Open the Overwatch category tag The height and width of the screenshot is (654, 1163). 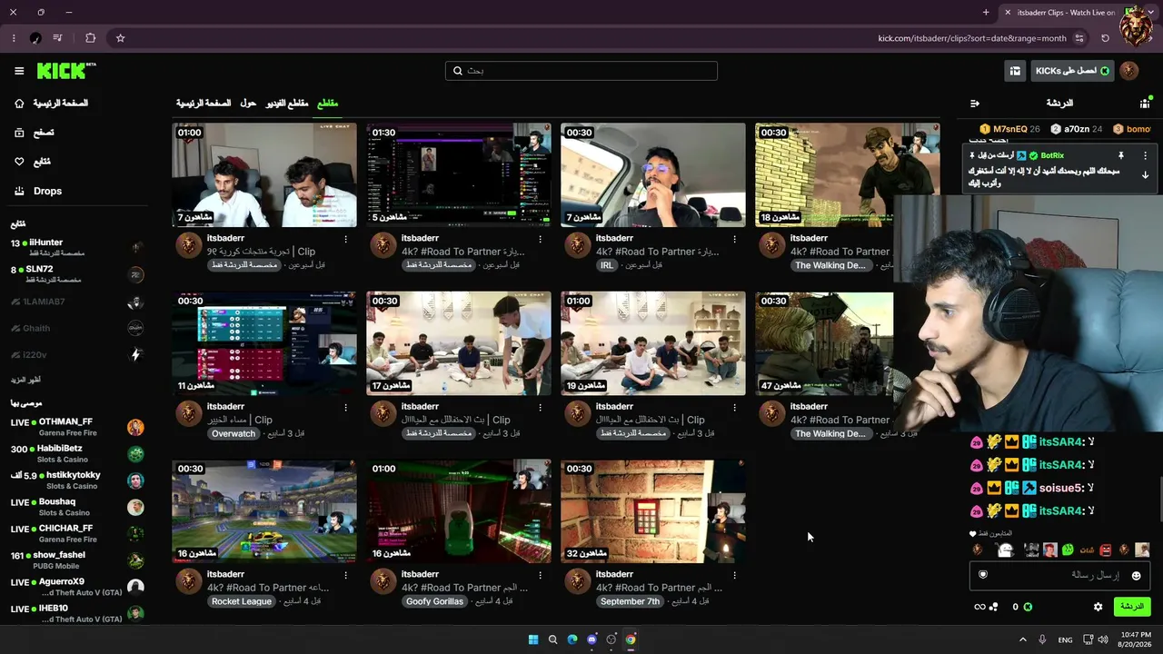tap(234, 433)
